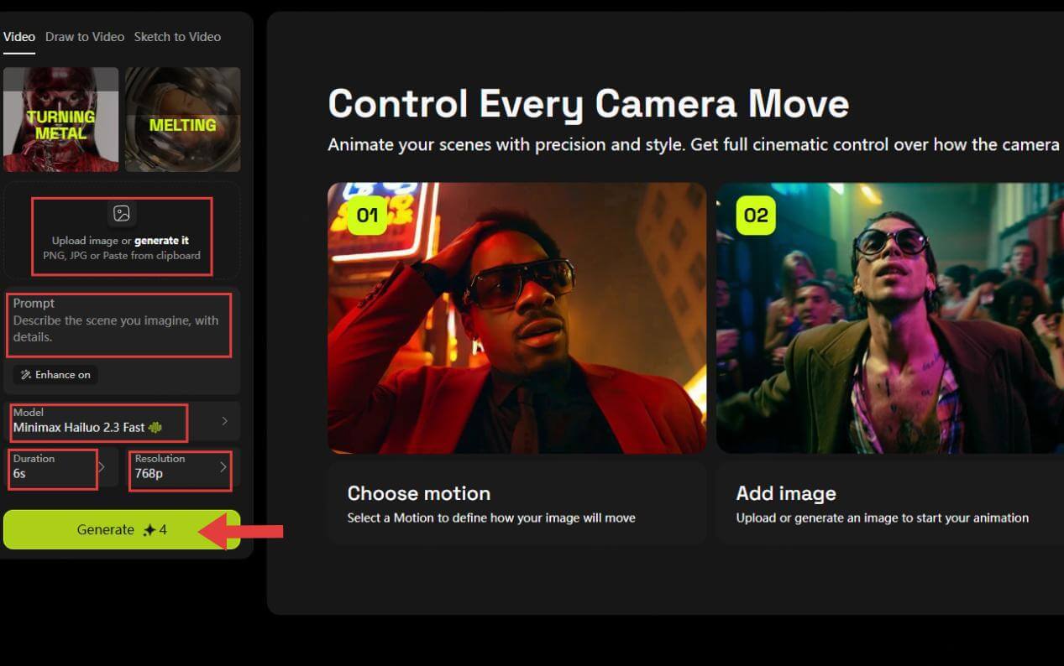
Task: Switch to the Draw to Video tab
Action: click(85, 37)
